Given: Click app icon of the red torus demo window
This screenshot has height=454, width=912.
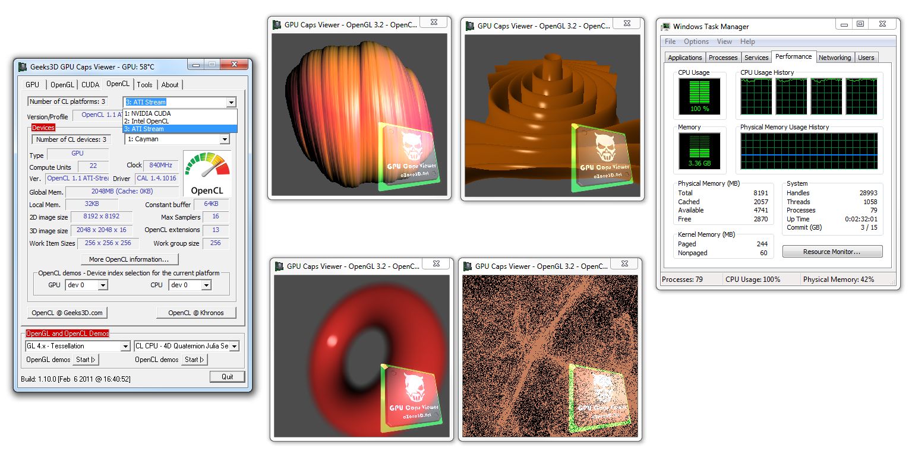Looking at the screenshot, I should [279, 266].
